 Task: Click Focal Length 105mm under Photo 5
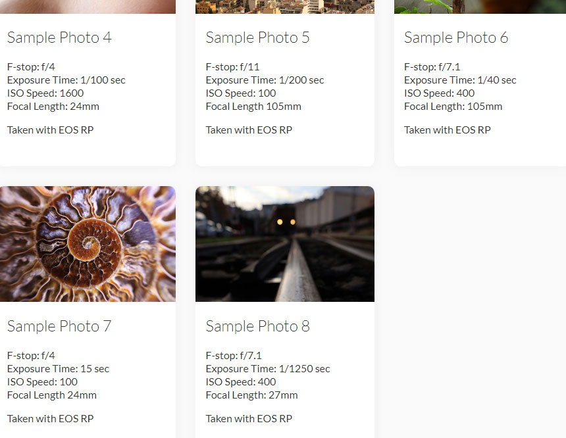(x=253, y=106)
